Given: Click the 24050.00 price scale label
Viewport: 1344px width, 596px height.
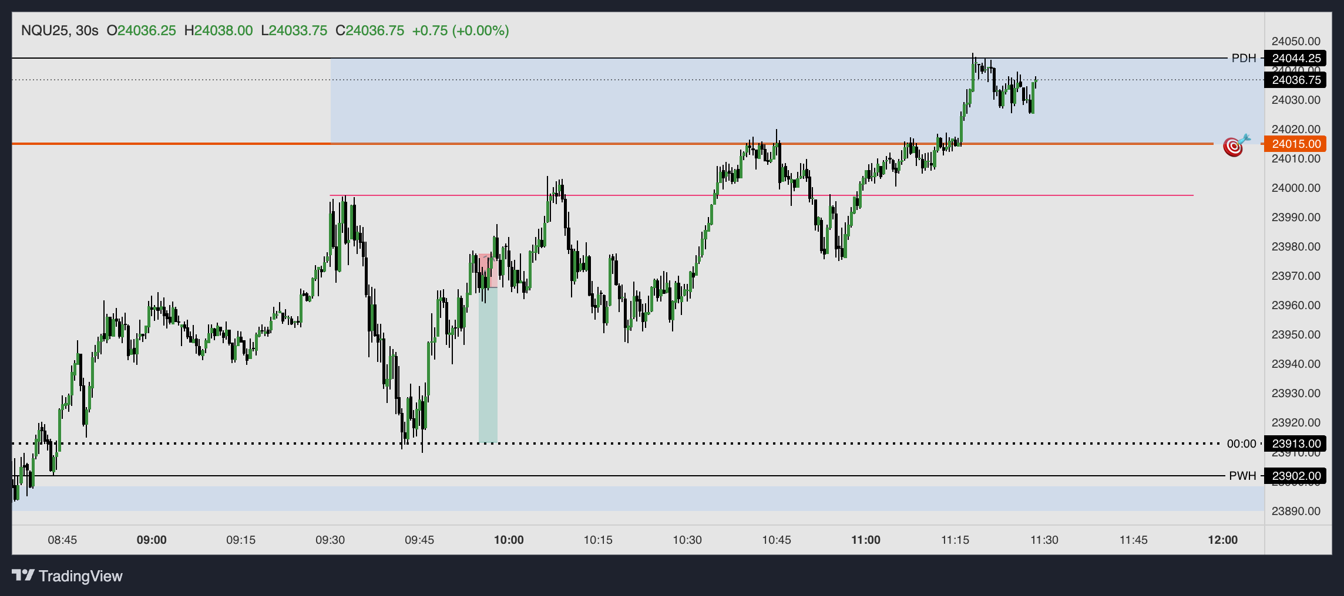Looking at the screenshot, I should pos(1295,41).
